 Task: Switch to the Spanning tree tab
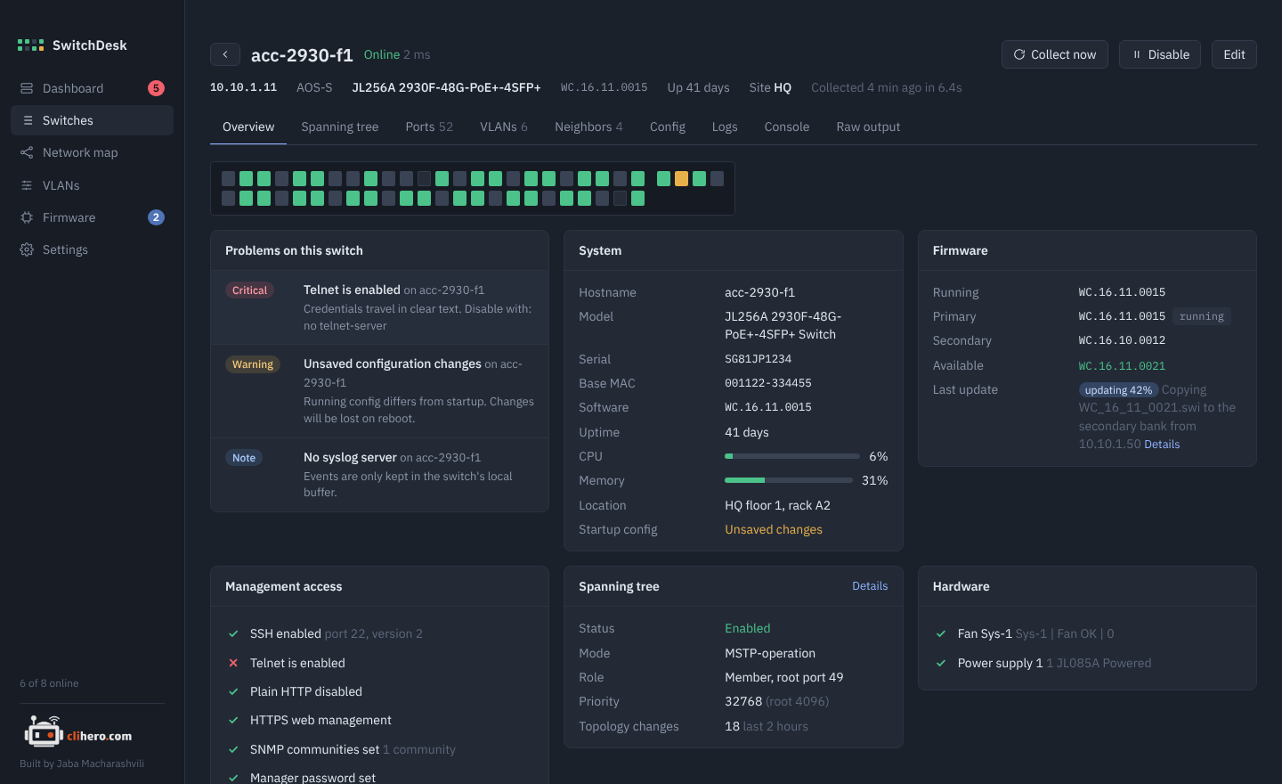(340, 127)
